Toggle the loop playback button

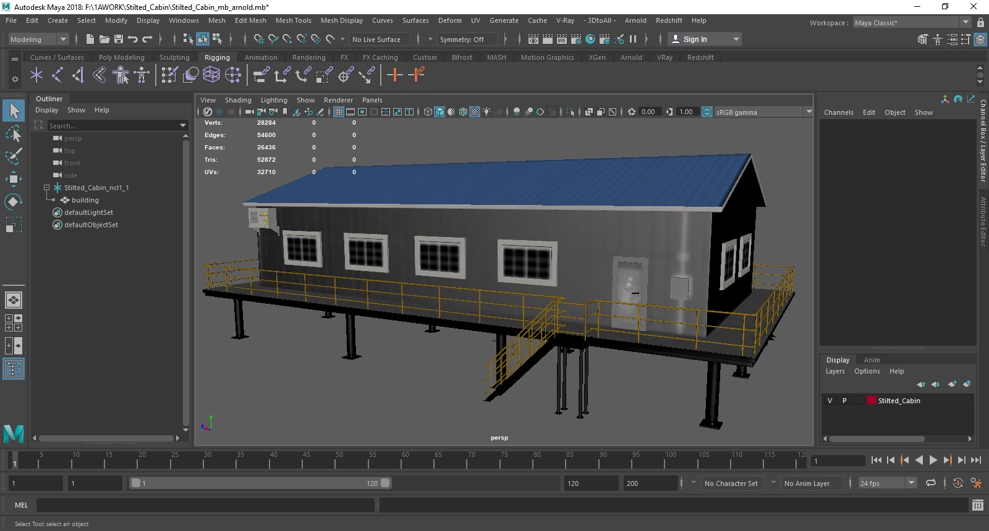pyautogui.click(x=931, y=483)
